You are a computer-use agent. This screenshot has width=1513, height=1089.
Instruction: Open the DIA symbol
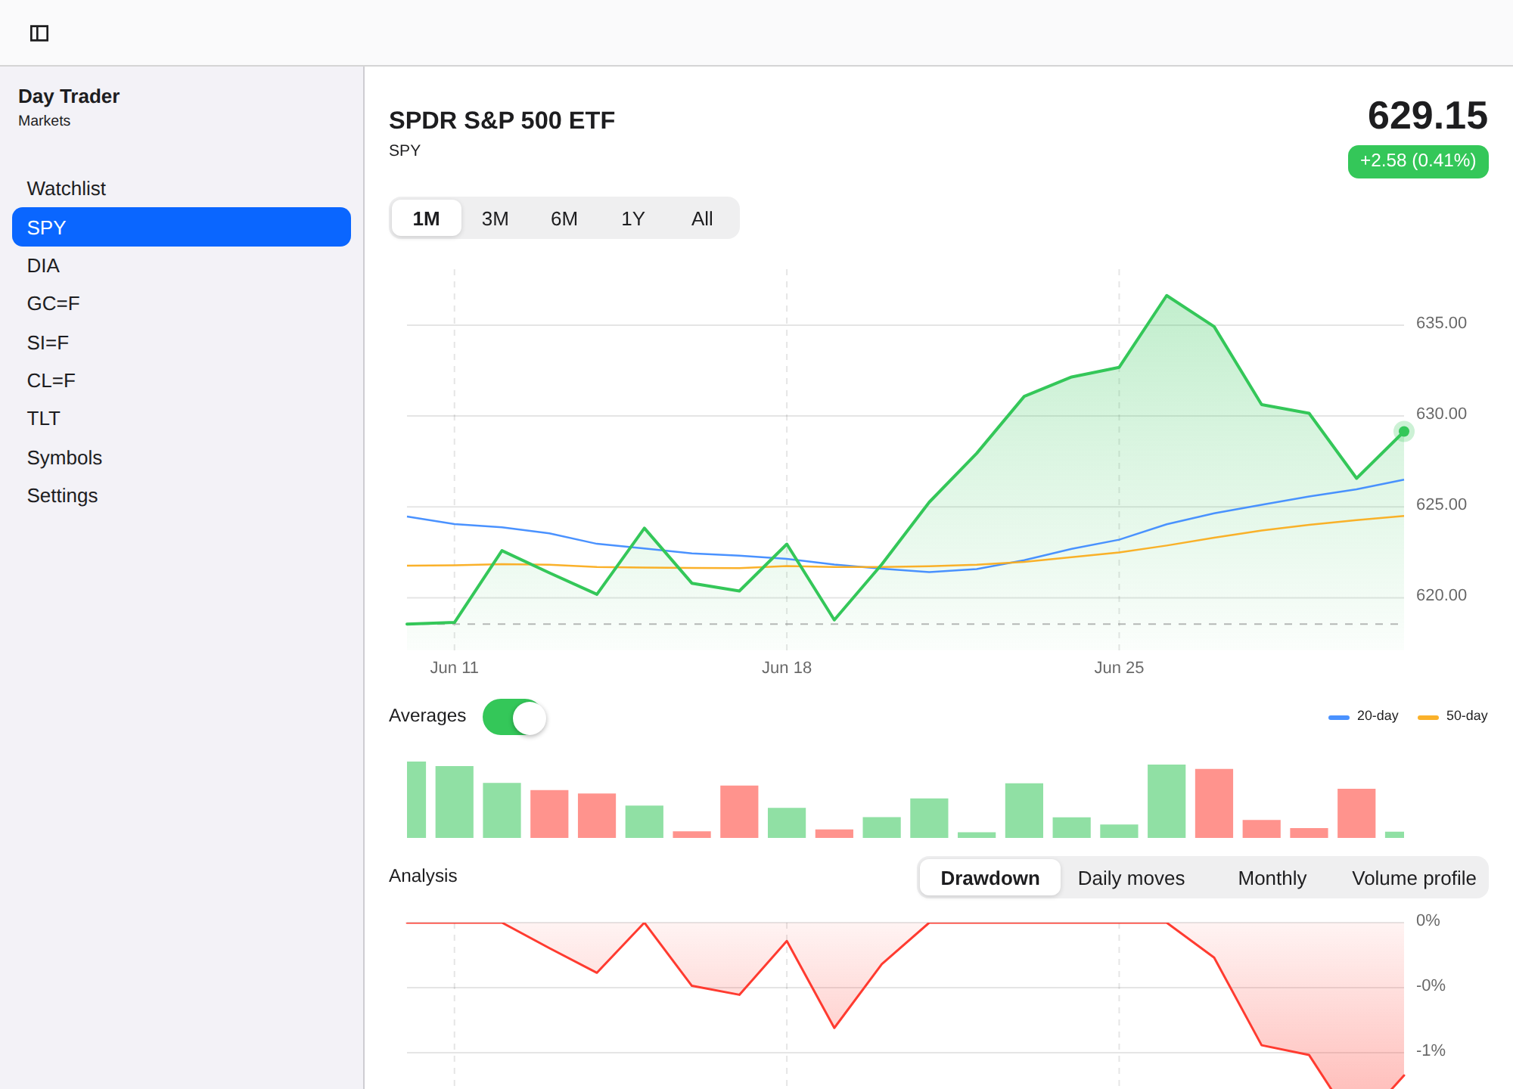(182, 265)
